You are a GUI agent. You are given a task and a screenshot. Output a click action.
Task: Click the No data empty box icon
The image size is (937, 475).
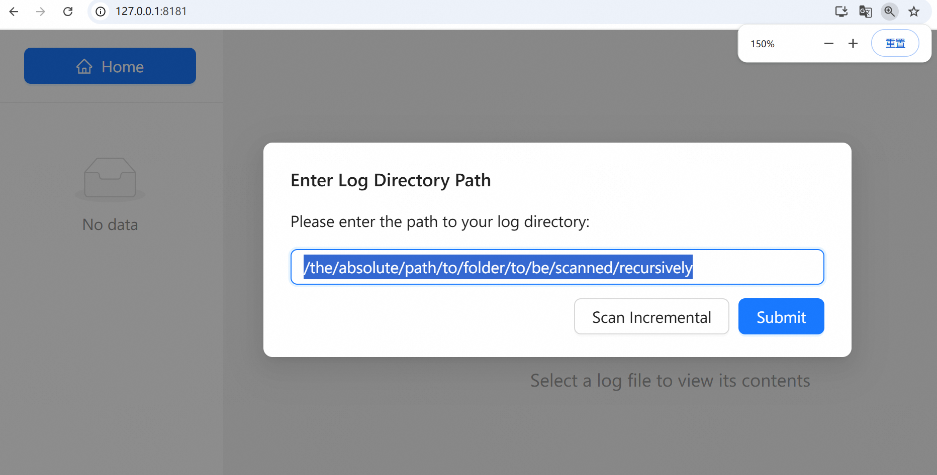pyautogui.click(x=110, y=178)
